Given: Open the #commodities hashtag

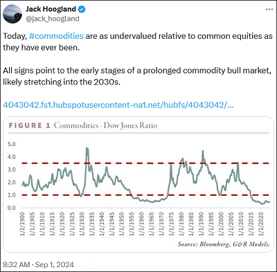Looking at the screenshot, I should [x=56, y=36].
